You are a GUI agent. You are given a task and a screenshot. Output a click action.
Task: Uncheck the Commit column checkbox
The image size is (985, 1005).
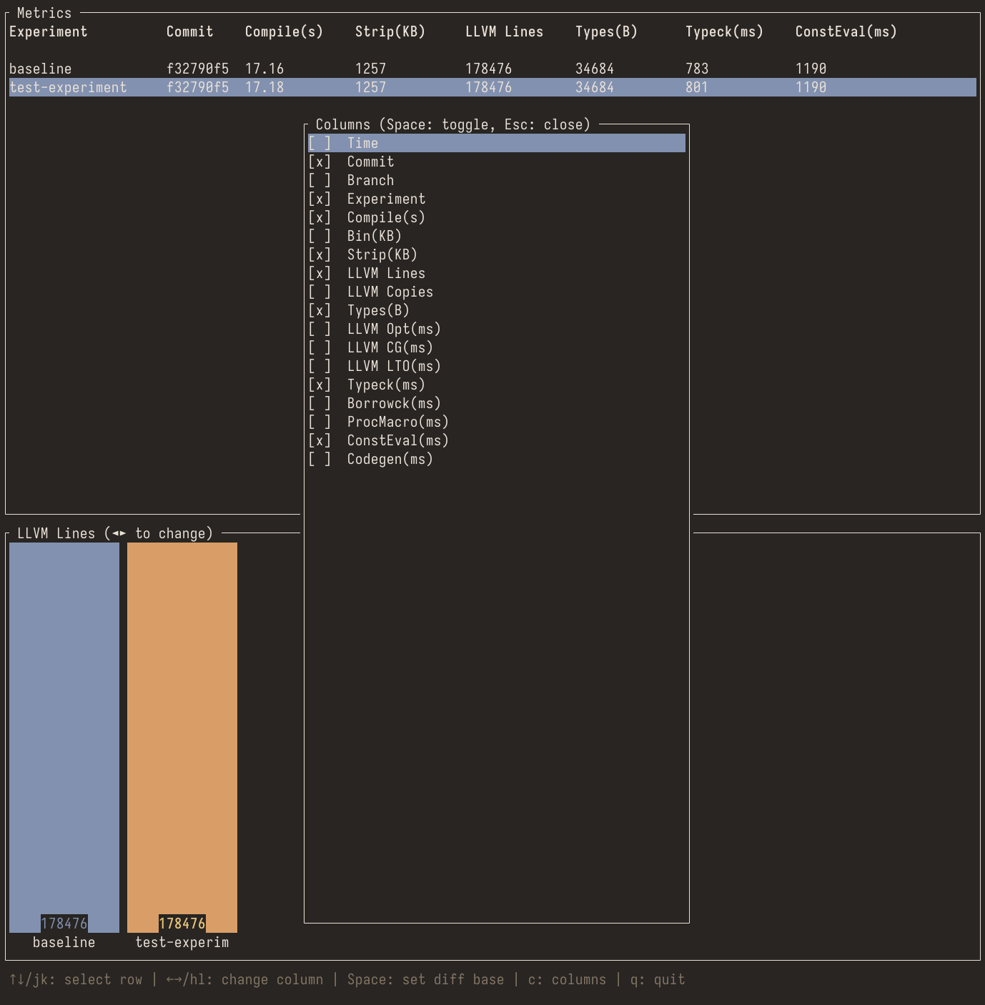point(320,162)
